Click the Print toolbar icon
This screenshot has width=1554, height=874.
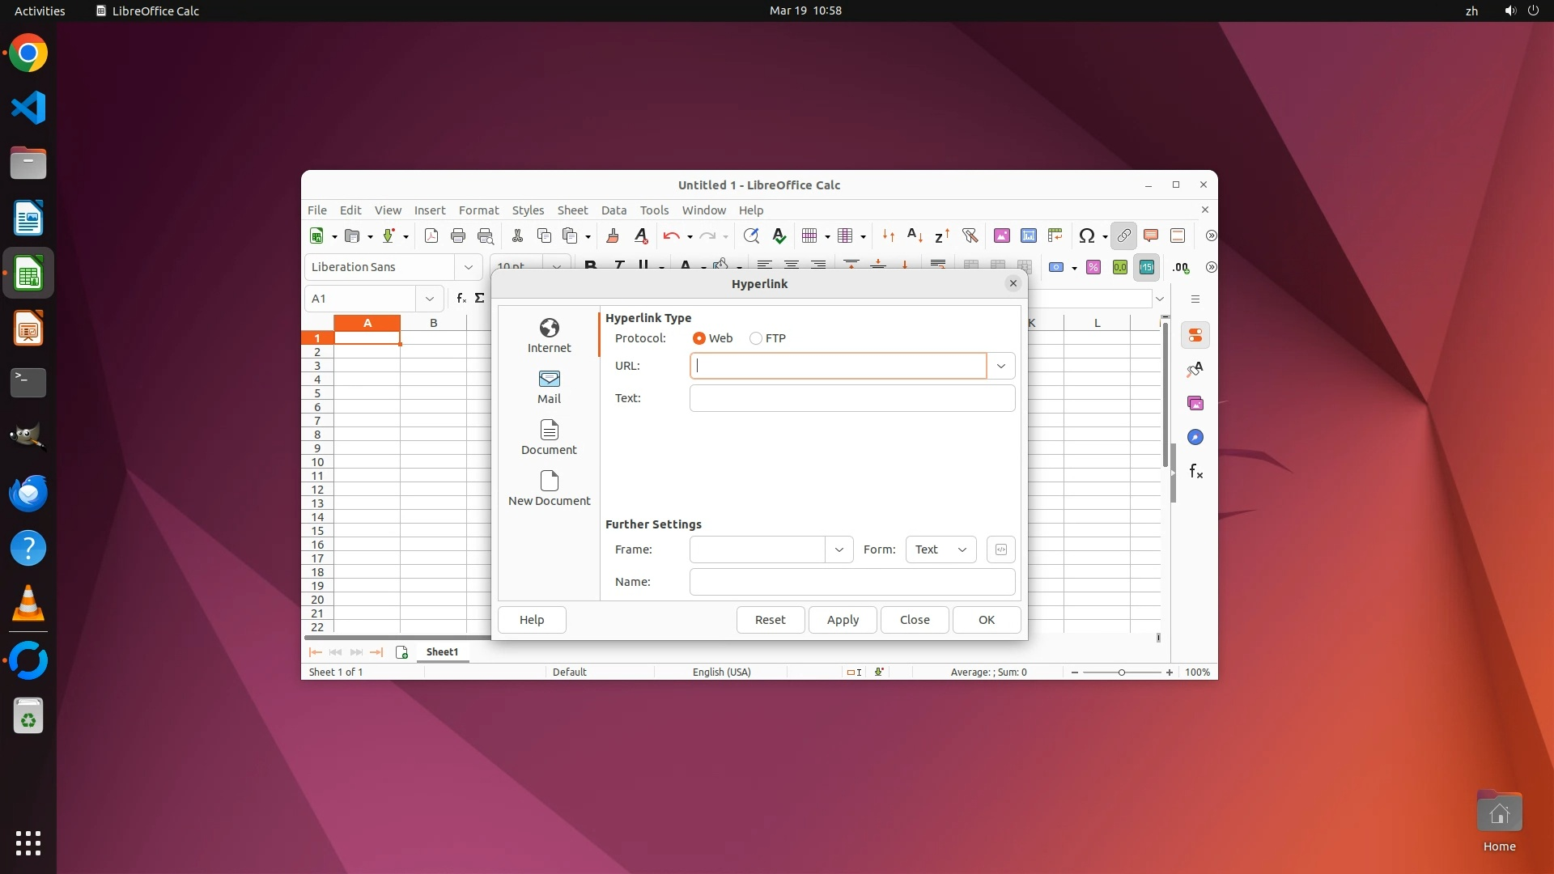pyautogui.click(x=458, y=235)
